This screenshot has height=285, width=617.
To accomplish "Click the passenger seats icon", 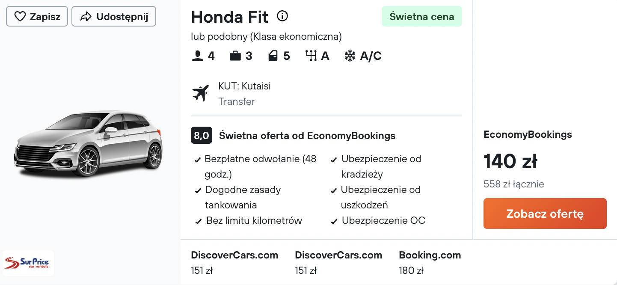I will pos(198,56).
